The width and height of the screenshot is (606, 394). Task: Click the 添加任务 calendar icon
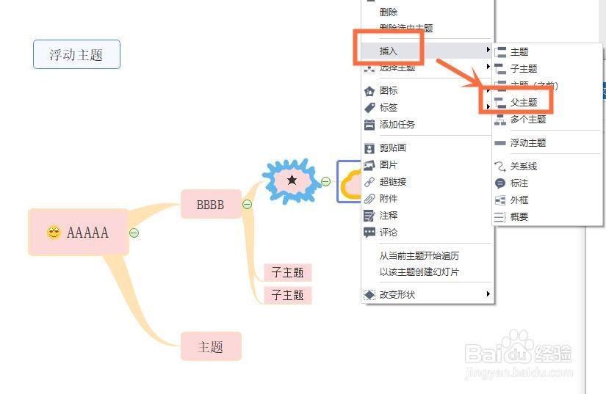[x=369, y=125]
